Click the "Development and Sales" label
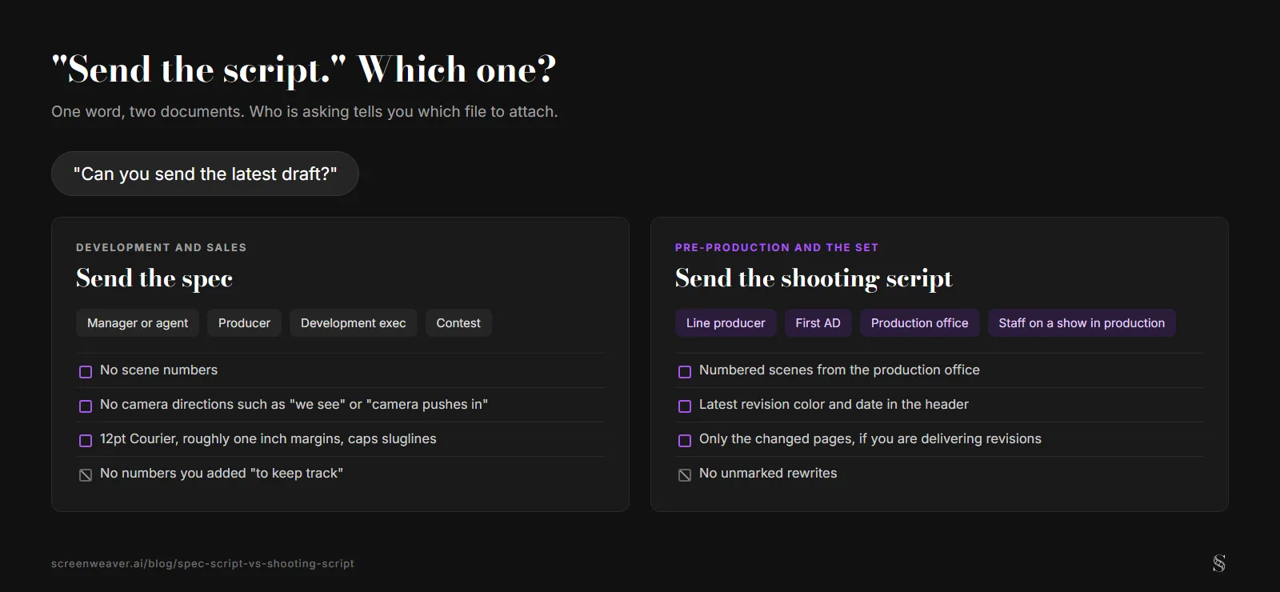Screen dimensions: 1280x592 click(x=162, y=247)
